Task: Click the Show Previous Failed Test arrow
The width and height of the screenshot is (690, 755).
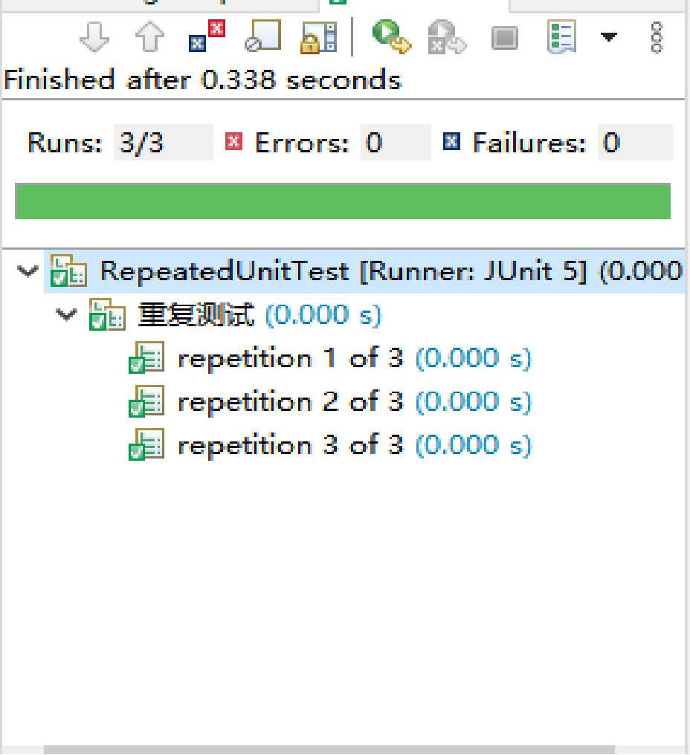Action: point(149,36)
